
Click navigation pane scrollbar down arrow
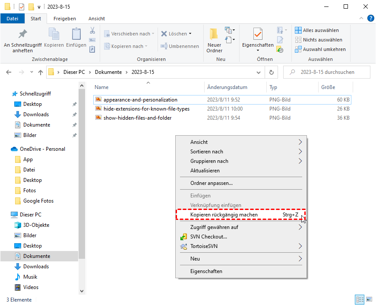82,291
